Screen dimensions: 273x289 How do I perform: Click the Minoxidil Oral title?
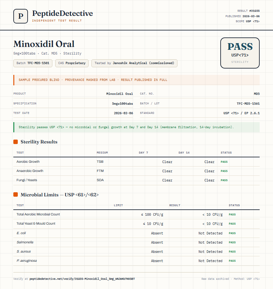(44, 44)
